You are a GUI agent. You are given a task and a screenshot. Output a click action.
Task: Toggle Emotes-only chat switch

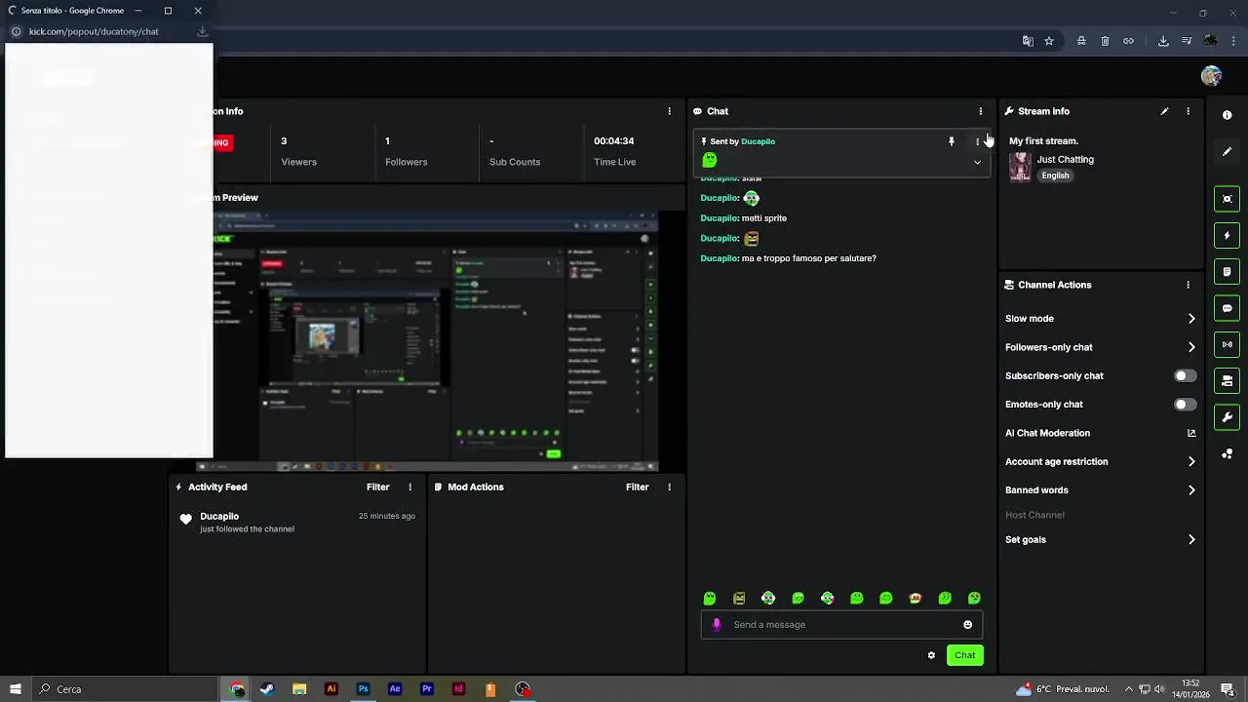click(x=1185, y=405)
